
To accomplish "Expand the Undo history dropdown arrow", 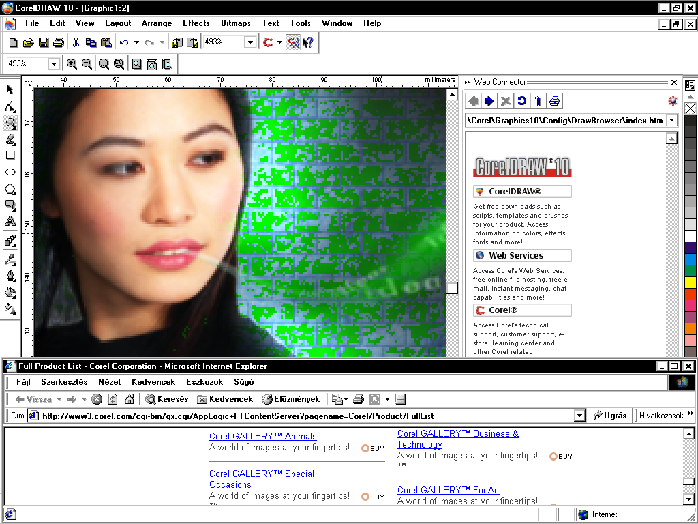I will tap(136, 42).
